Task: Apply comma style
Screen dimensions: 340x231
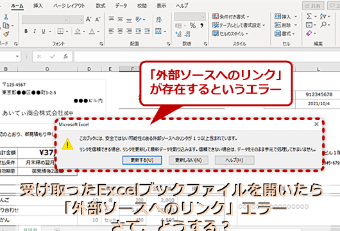Action: (x=202, y=26)
